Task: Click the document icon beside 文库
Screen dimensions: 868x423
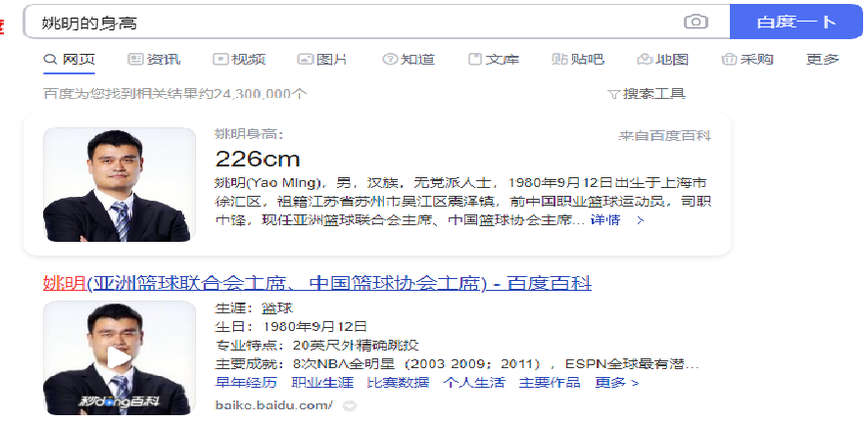Action: pos(475,59)
